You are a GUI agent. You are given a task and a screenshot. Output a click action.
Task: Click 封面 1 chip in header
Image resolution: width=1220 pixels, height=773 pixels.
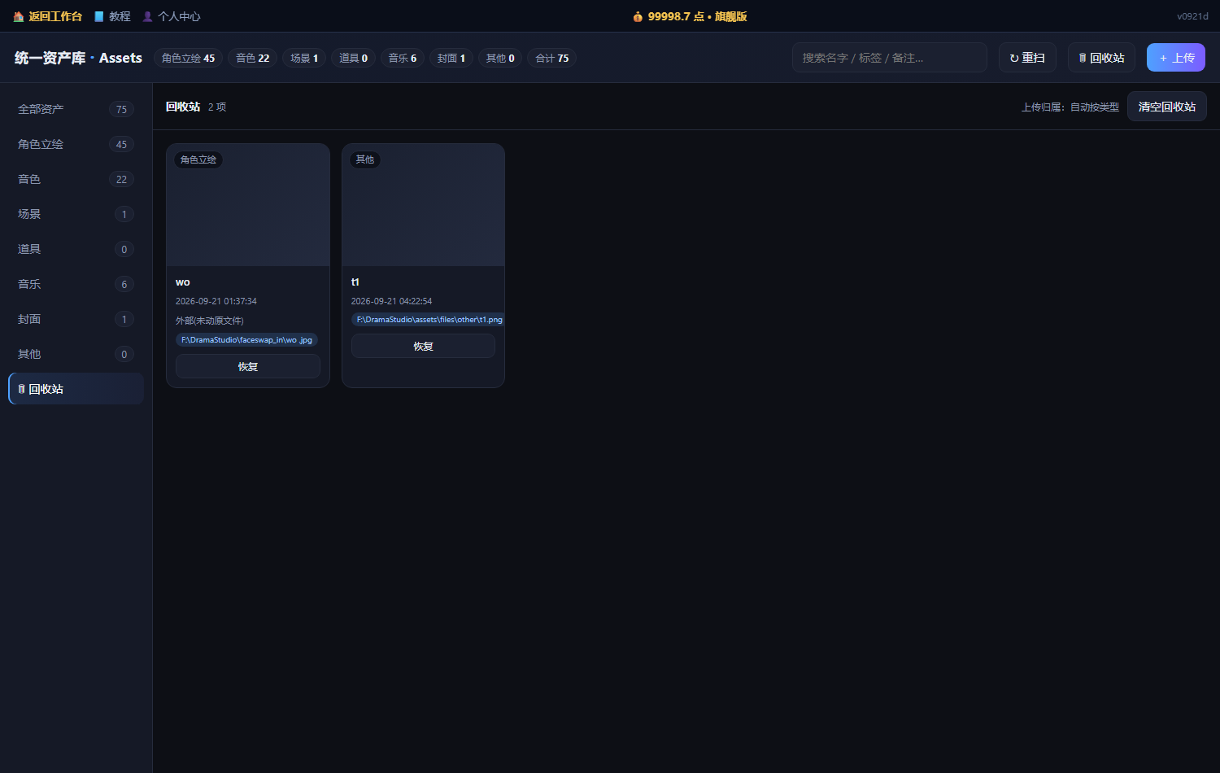point(451,58)
